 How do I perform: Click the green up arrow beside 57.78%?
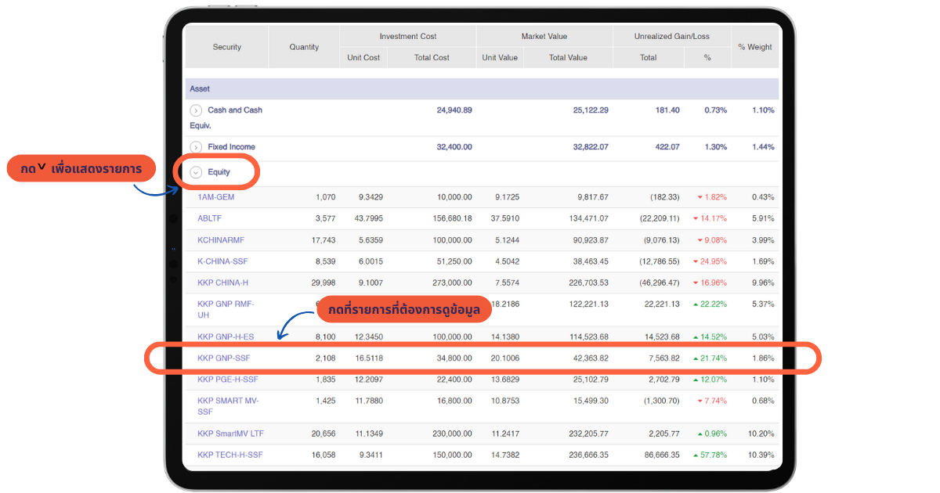(696, 455)
